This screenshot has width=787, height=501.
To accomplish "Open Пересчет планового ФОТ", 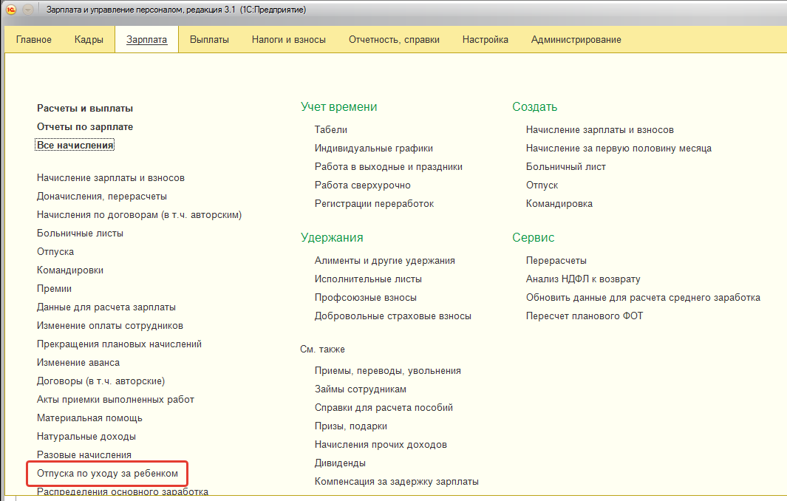I will [585, 316].
